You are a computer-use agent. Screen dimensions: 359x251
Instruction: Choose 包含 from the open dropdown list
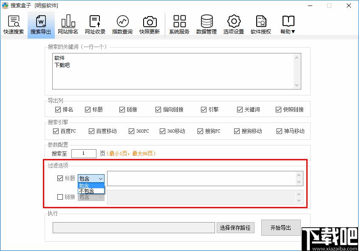[91, 185]
